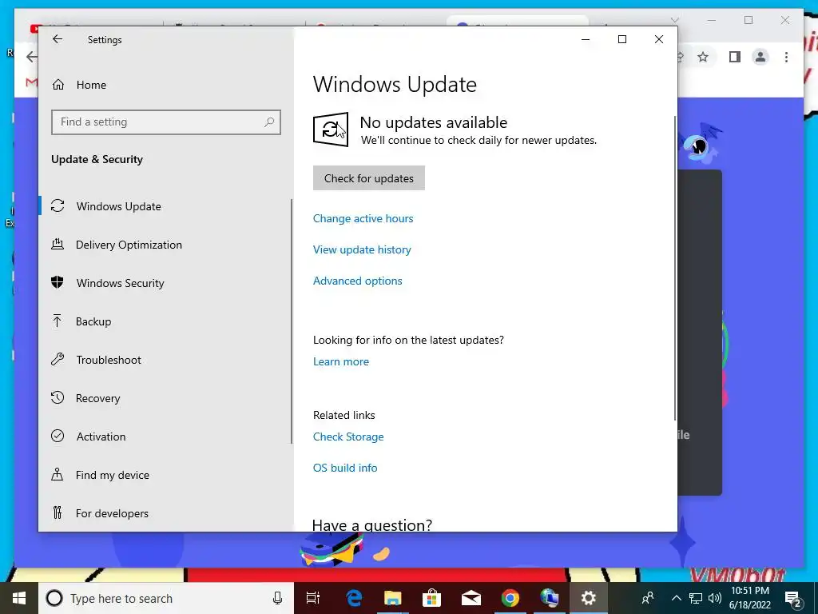Open the Windows Security page
Viewport: 818px width, 614px height.
point(120,283)
